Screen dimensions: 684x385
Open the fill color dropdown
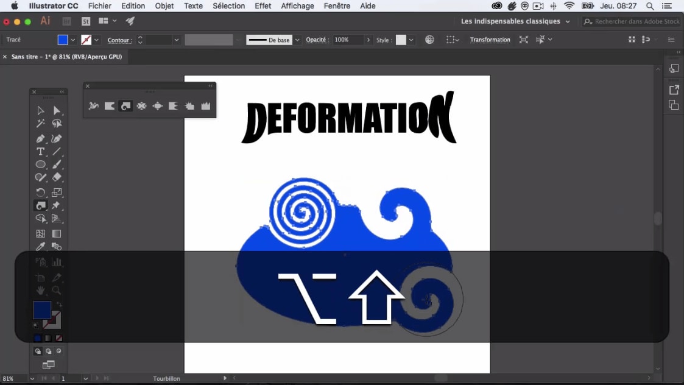pos(73,40)
